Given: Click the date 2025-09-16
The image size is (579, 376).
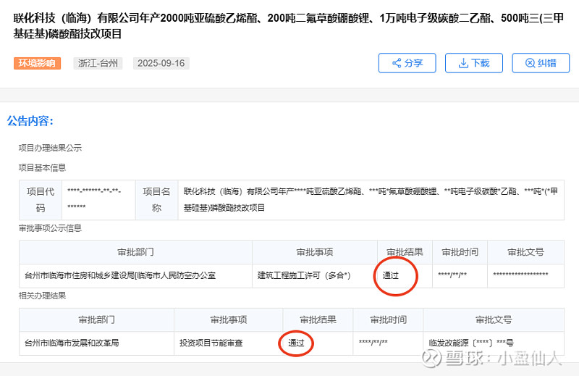Looking at the screenshot, I should pos(161,63).
